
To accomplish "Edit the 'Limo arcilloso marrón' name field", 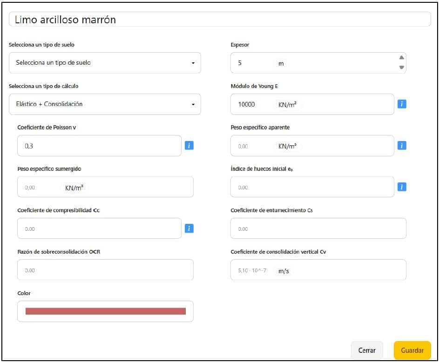I will [220, 19].
